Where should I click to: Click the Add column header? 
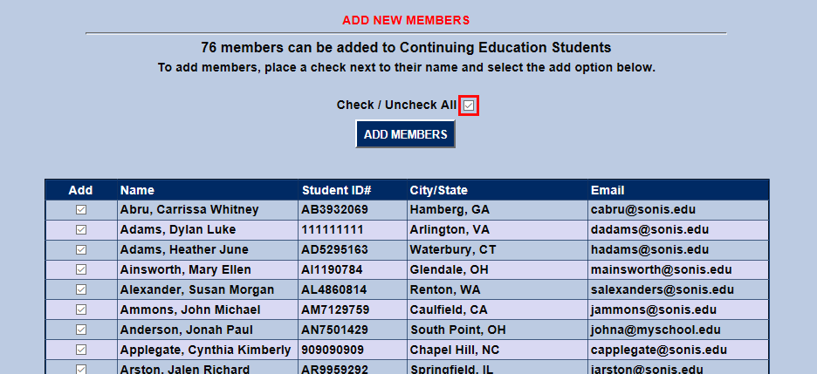tap(80, 190)
